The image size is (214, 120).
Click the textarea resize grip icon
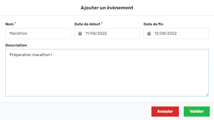207,95
